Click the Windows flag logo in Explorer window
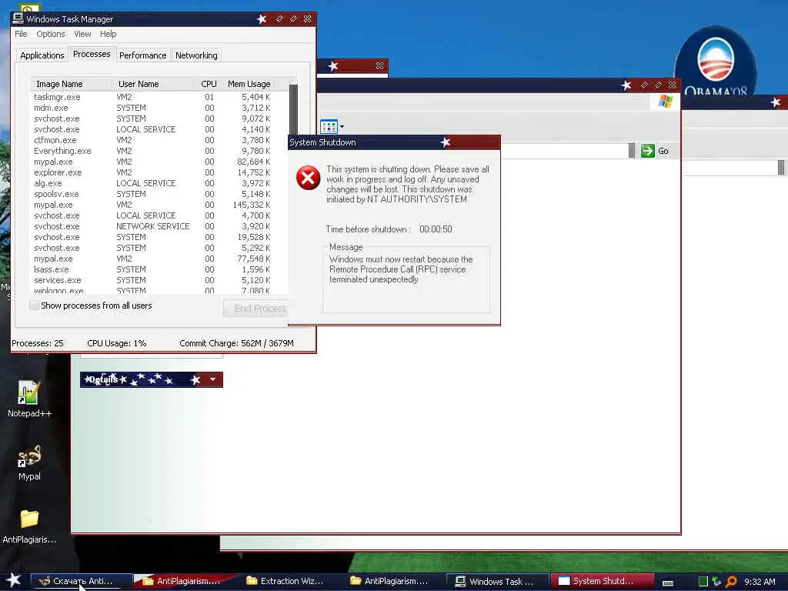This screenshot has height=591, width=788. tap(666, 102)
